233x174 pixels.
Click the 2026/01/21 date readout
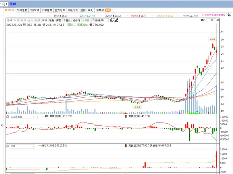pos(14,25)
